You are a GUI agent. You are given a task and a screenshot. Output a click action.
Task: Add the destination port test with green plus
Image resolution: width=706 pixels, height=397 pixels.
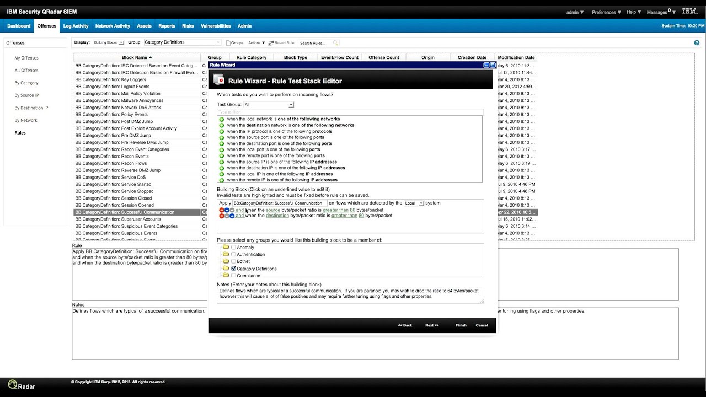(x=222, y=143)
